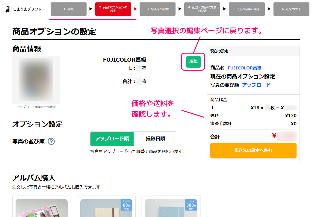Viewport: 319px width, 217px height.
Task: Click the blue アップロード link
Action: [x=256, y=85]
